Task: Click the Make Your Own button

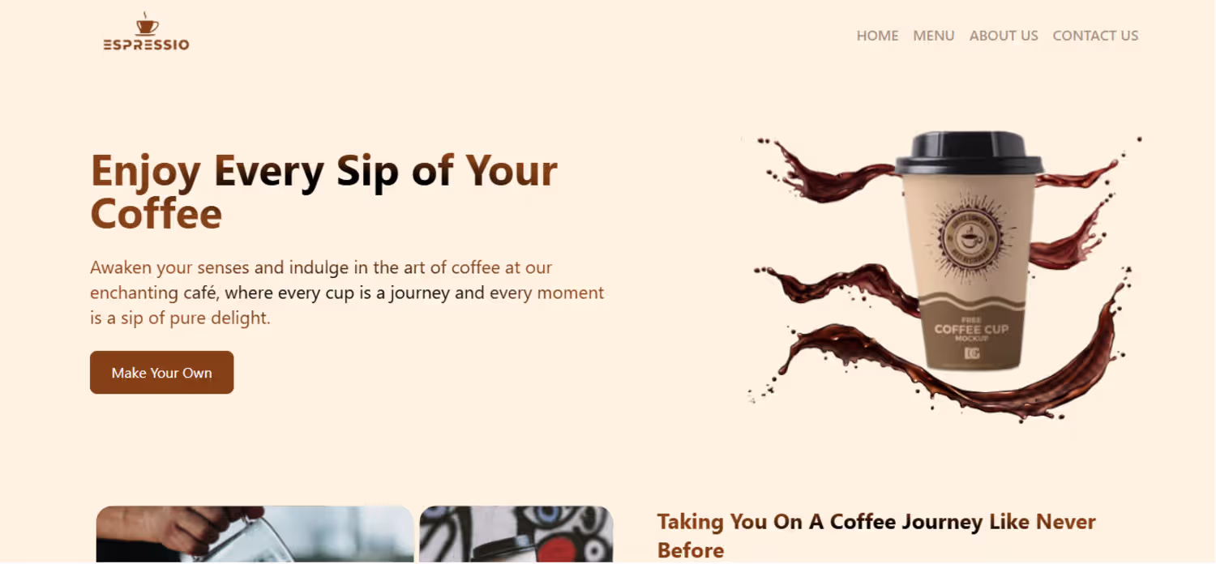Action: coord(162,373)
